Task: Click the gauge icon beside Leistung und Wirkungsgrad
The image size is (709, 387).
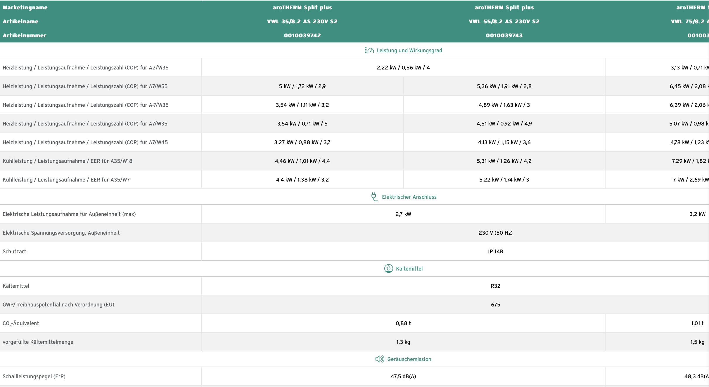Action: (369, 50)
